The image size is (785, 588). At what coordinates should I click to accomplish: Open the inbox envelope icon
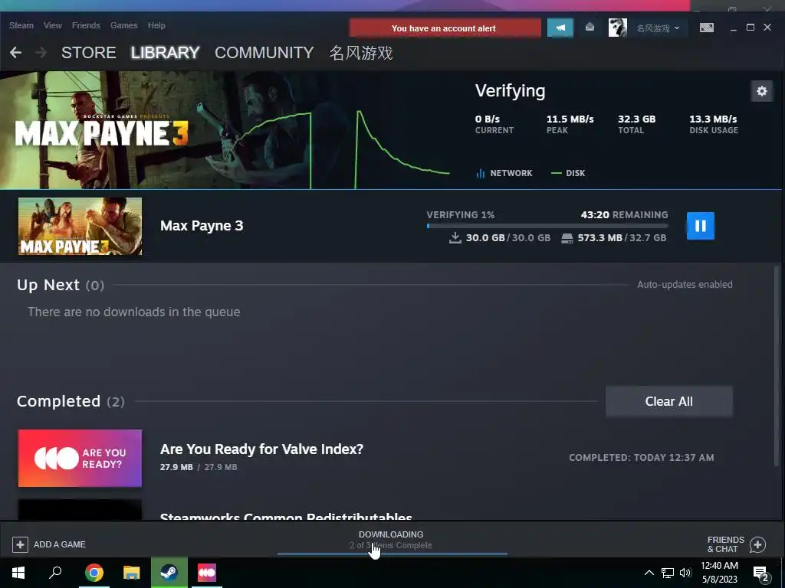pos(590,28)
